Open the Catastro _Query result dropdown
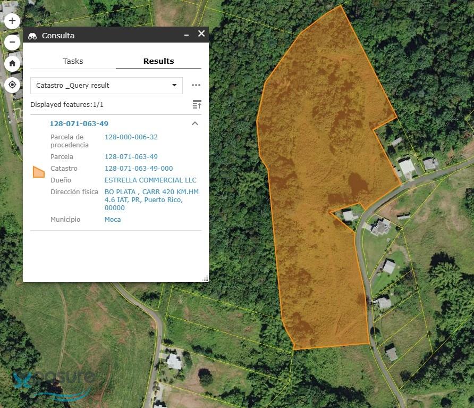The height and width of the screenshot is (408, 474). point(106,85)
